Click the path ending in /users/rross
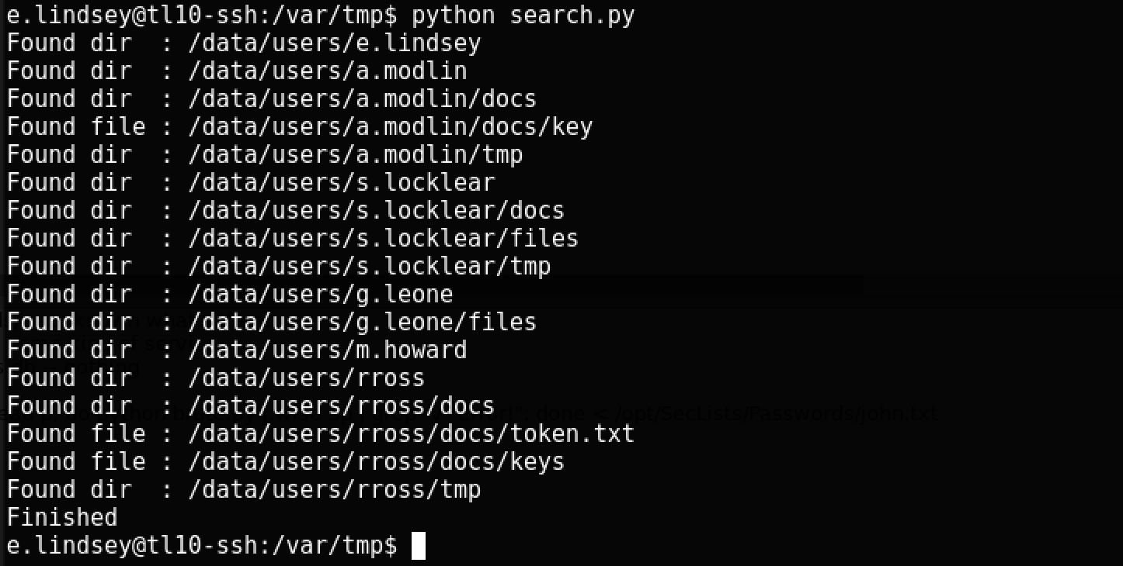 point(306,378)
